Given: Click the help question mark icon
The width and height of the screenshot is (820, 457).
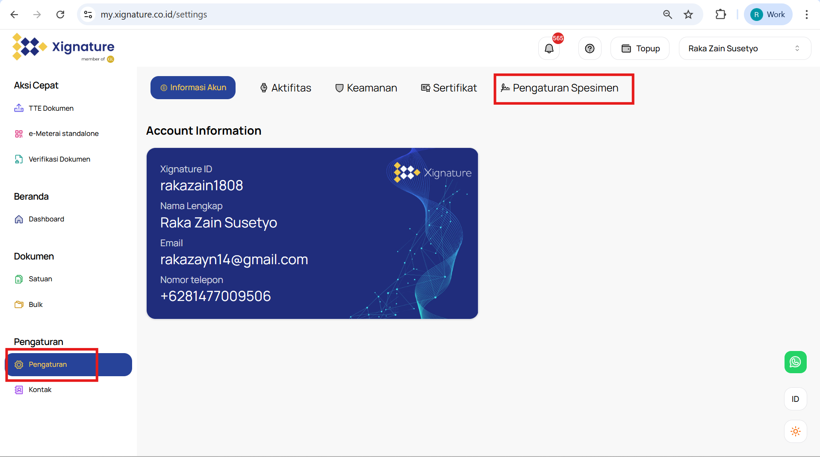Looking at the screenshot, I should (x=590, y=49).
